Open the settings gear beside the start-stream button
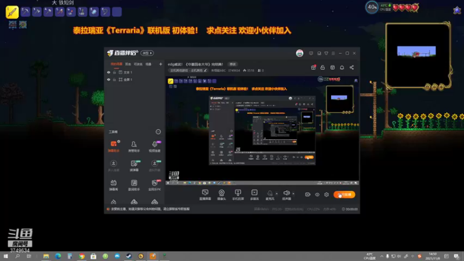 point(327,194)
